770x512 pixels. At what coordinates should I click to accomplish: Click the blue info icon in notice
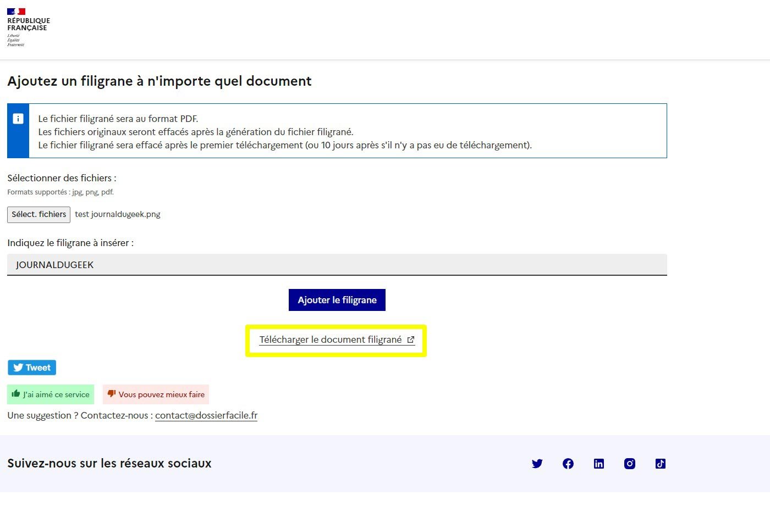pyautogui.click(x=18, y=119)
